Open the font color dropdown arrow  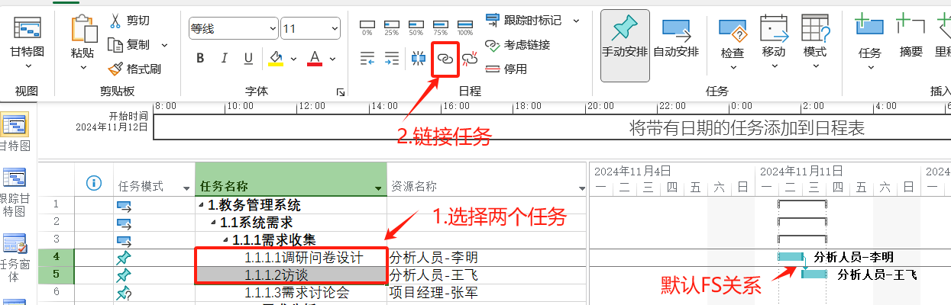(332, 59)
